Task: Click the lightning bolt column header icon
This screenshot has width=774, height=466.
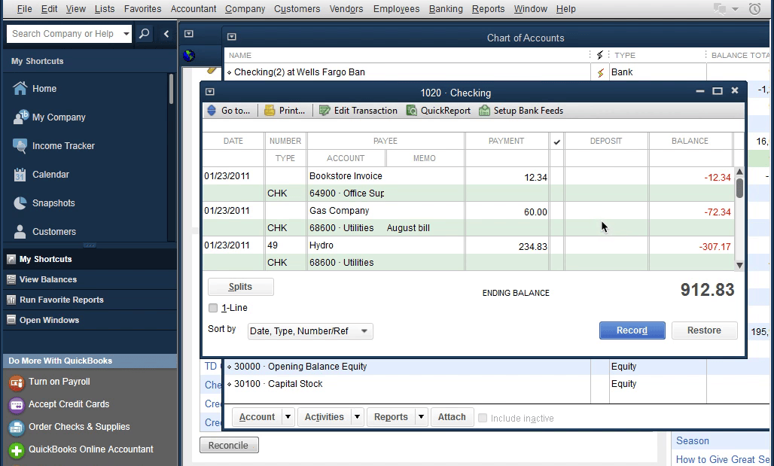Action: pyautogui.click(x=600, y=55)
